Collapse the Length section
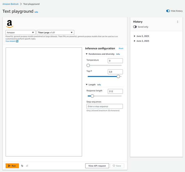The height and width of the screenshot is (172, 185). click(x=86, y=85)
